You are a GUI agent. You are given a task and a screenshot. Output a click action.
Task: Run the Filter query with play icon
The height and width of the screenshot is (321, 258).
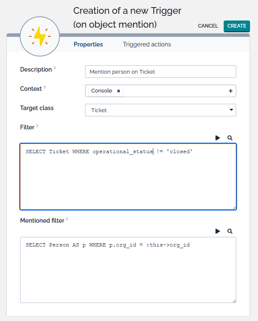218,138
